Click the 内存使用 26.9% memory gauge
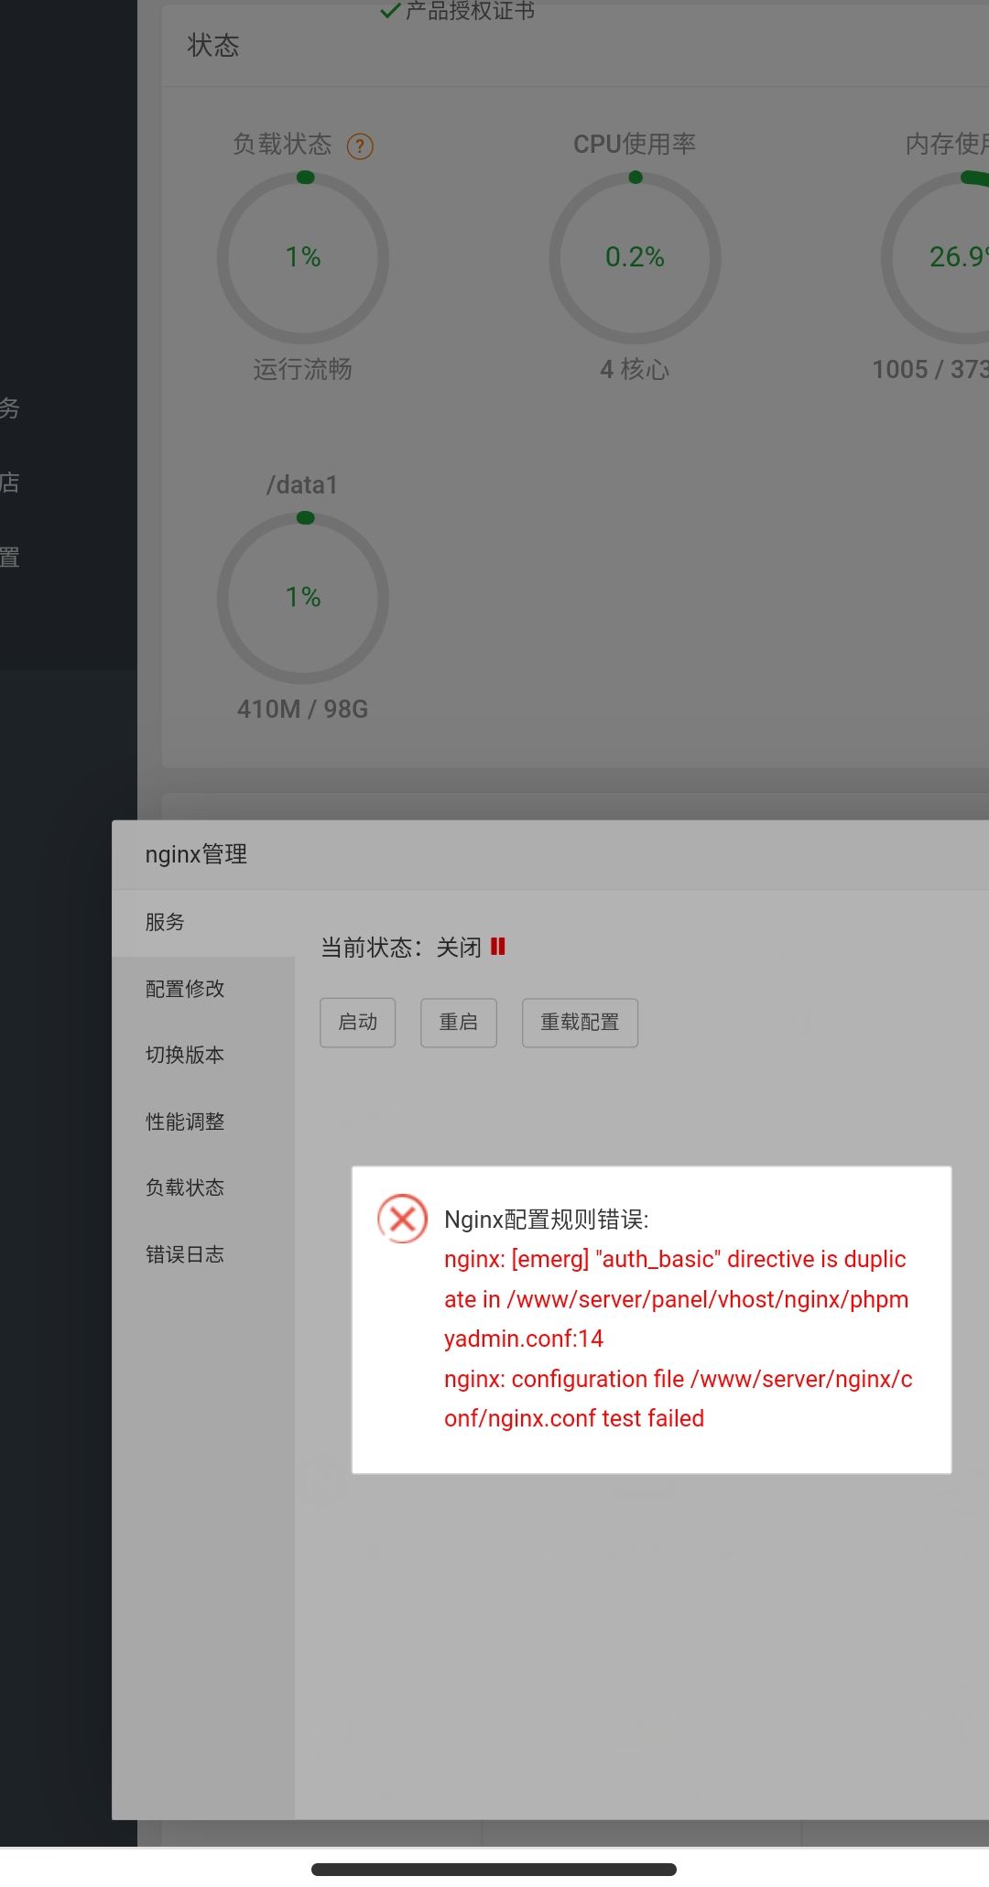989x1887 pixels. tap(936, 258)
